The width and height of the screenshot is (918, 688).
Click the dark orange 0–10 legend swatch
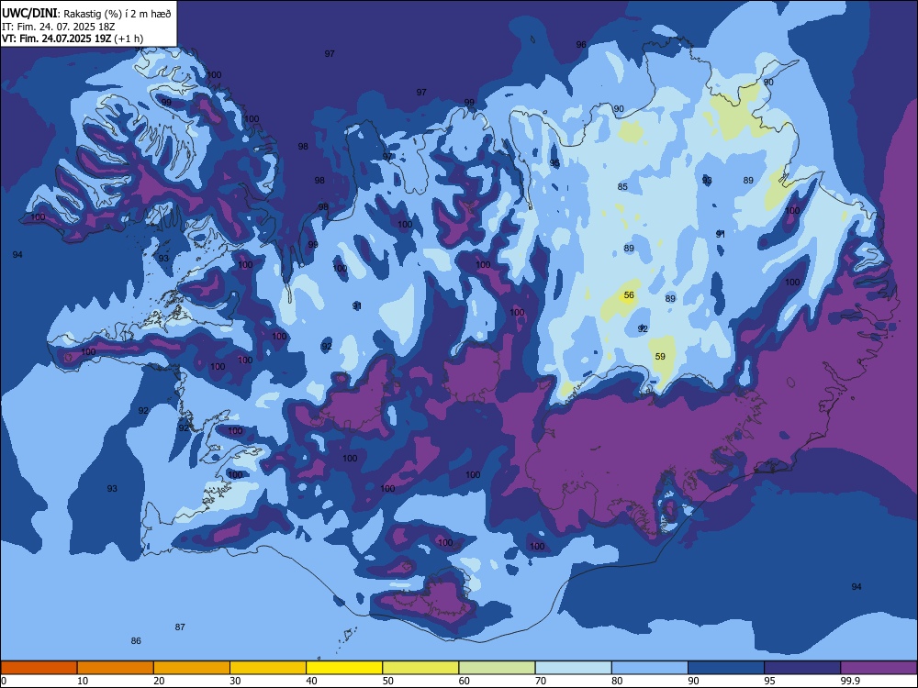[x=39, y=668]
